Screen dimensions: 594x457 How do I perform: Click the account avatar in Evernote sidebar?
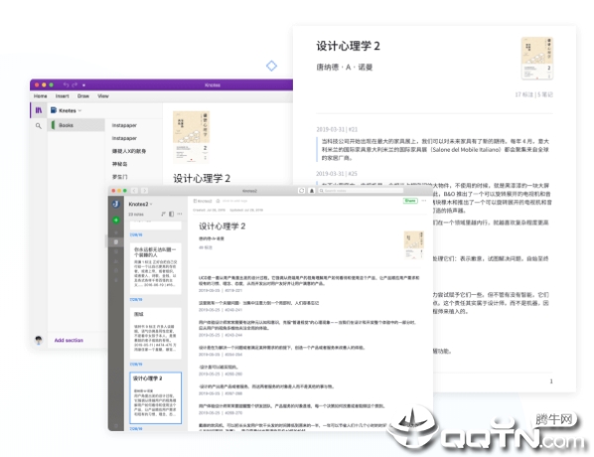click(x=116, y=204)
